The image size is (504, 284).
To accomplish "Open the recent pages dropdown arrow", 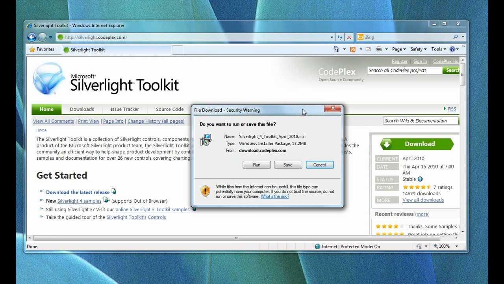I will coord(50,37).
